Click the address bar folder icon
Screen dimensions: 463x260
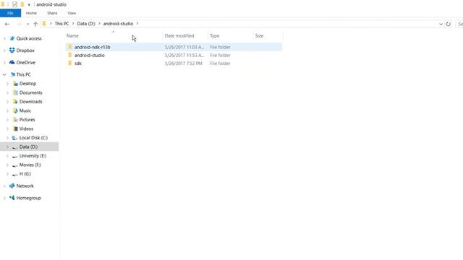tap(44, 24)
